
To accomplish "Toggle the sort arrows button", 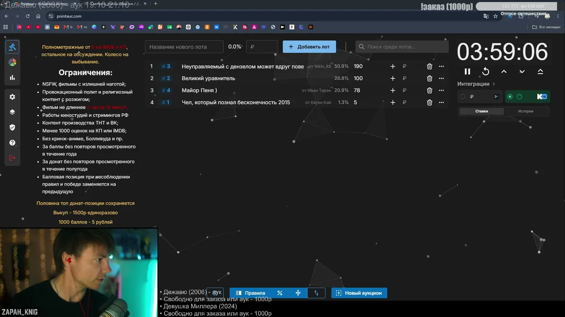I will pos(316,293).
